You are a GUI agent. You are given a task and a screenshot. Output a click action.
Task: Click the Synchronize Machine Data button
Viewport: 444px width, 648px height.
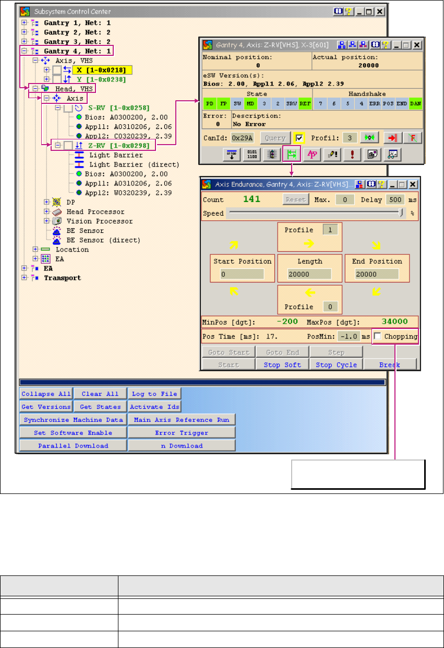73,420
